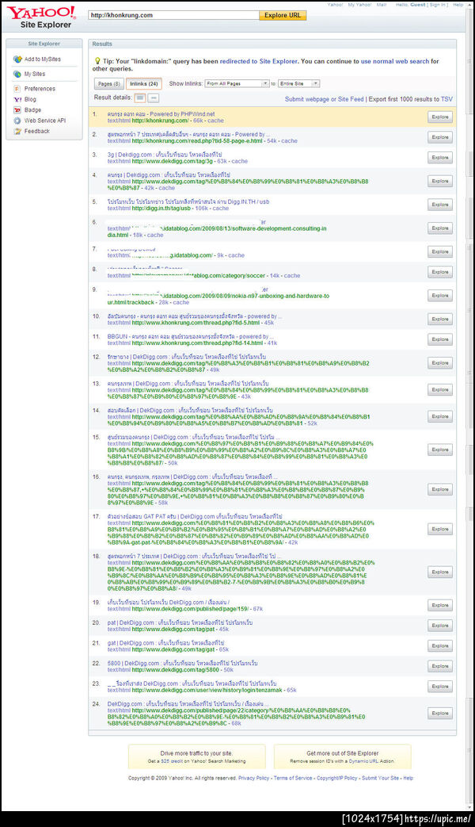Select the Inlinks (24) tab
The image size is (475, 827).
tap(144, 83)
